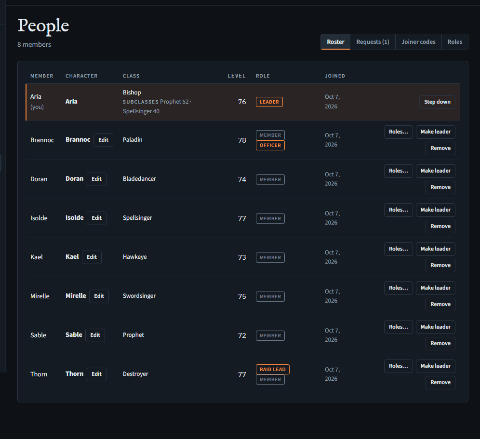
Task: Click the 'Paladin' class cell
Action: pyautogui.click(x=132, y=140)
